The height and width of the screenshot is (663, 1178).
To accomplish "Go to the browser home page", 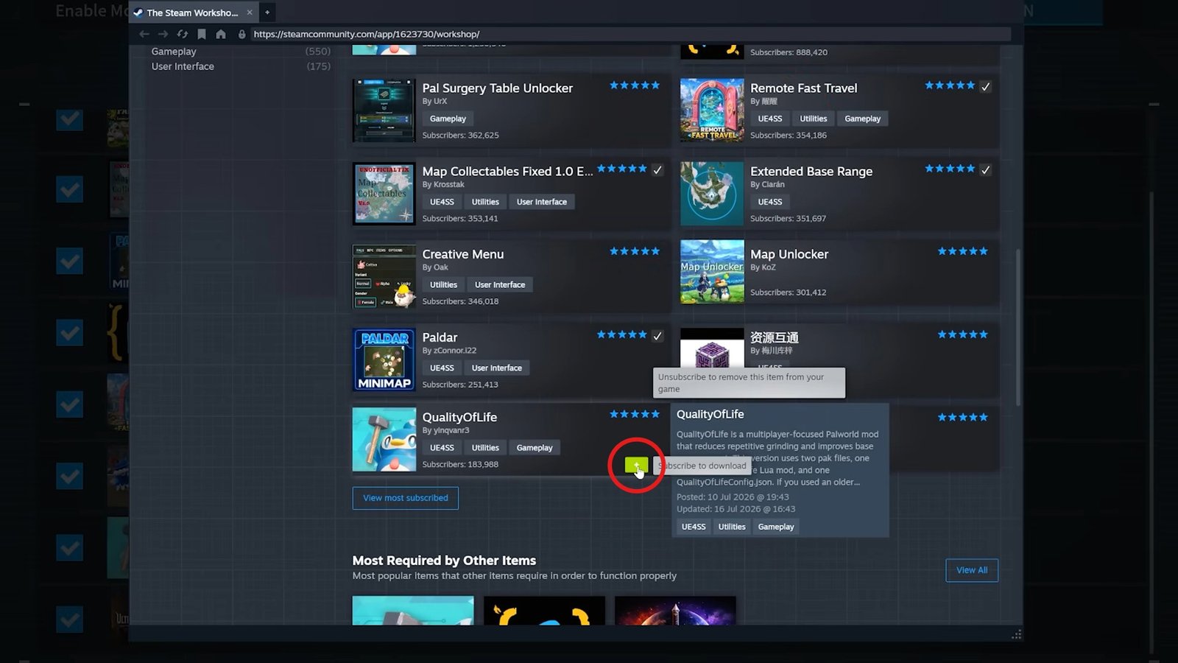I will (221, 34).
